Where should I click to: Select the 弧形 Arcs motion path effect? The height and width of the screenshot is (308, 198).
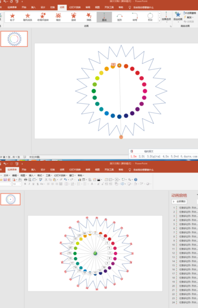click(119, 17)
